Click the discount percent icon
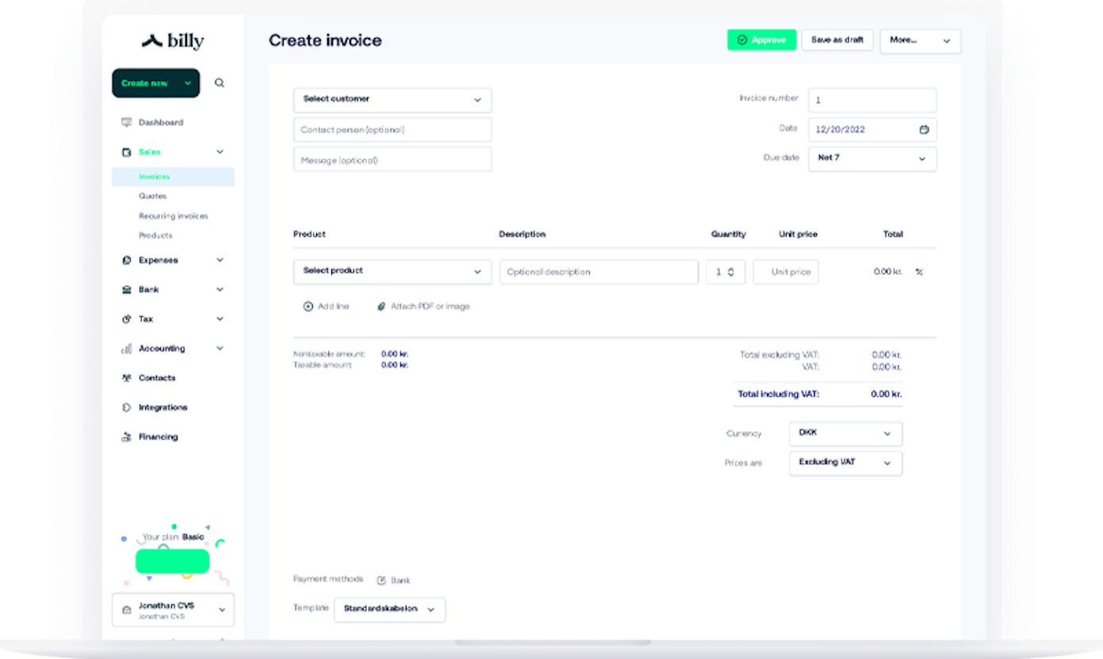Screen dimensions: 1103x659 click(919, 272)
